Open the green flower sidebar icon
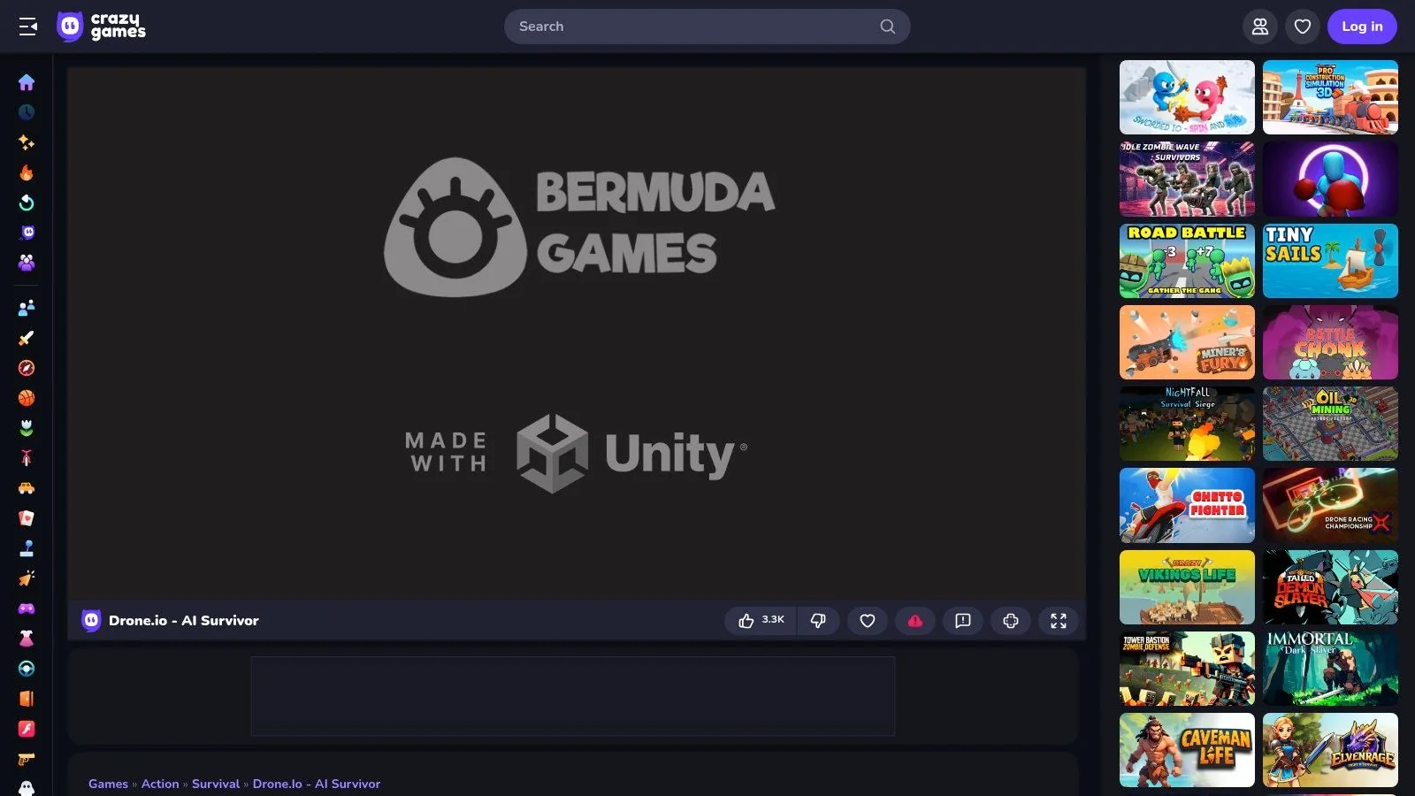 [x=27, y=428]
